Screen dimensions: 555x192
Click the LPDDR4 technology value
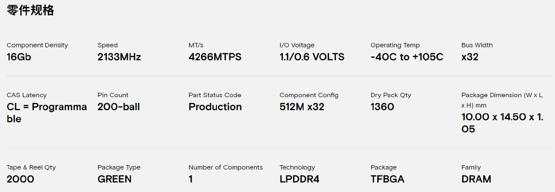click(x=299, y=179)
